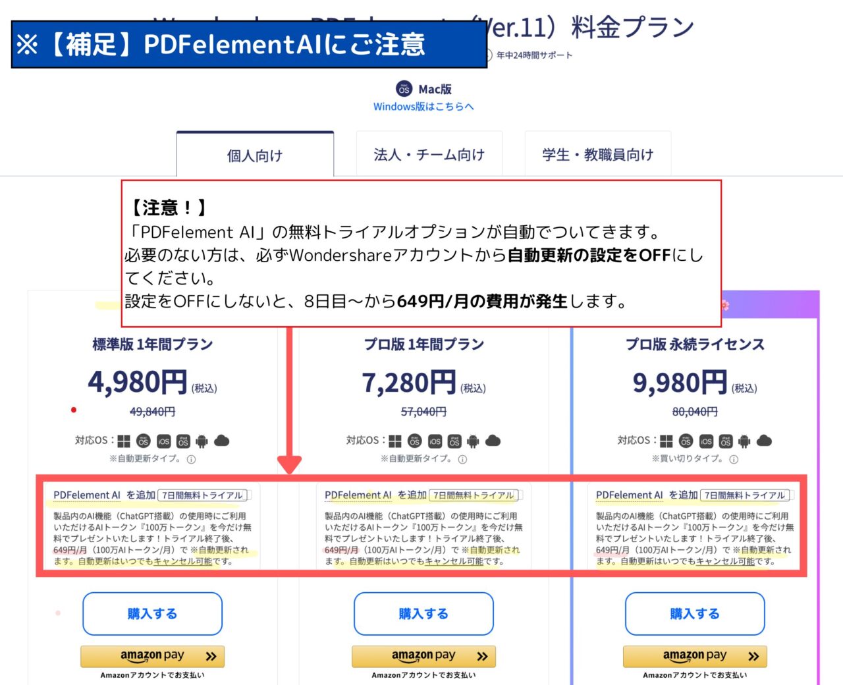Switch to 法人・チーム向け tab
Image resolution: width=843 pixels, height=685 pixels.
pyautogui.click(x=429, y=154)
